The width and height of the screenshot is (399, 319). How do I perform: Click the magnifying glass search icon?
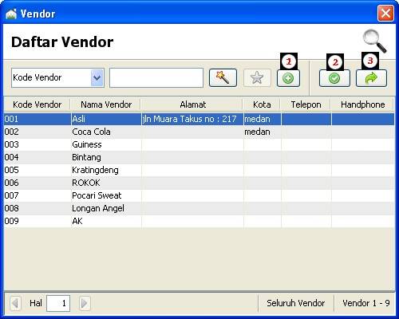pyautogui.click(x=375, y=41)
